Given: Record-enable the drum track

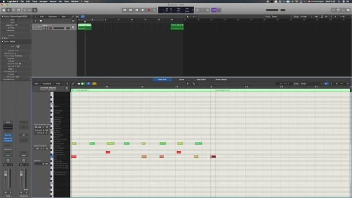Looking at the screenshot, I should (x=51, y=28).
